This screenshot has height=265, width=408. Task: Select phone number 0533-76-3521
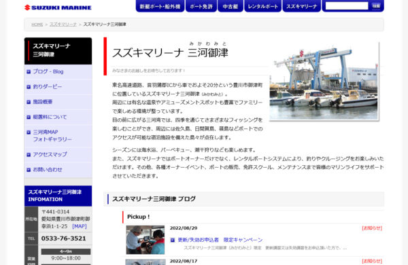[x=63, y=238]
